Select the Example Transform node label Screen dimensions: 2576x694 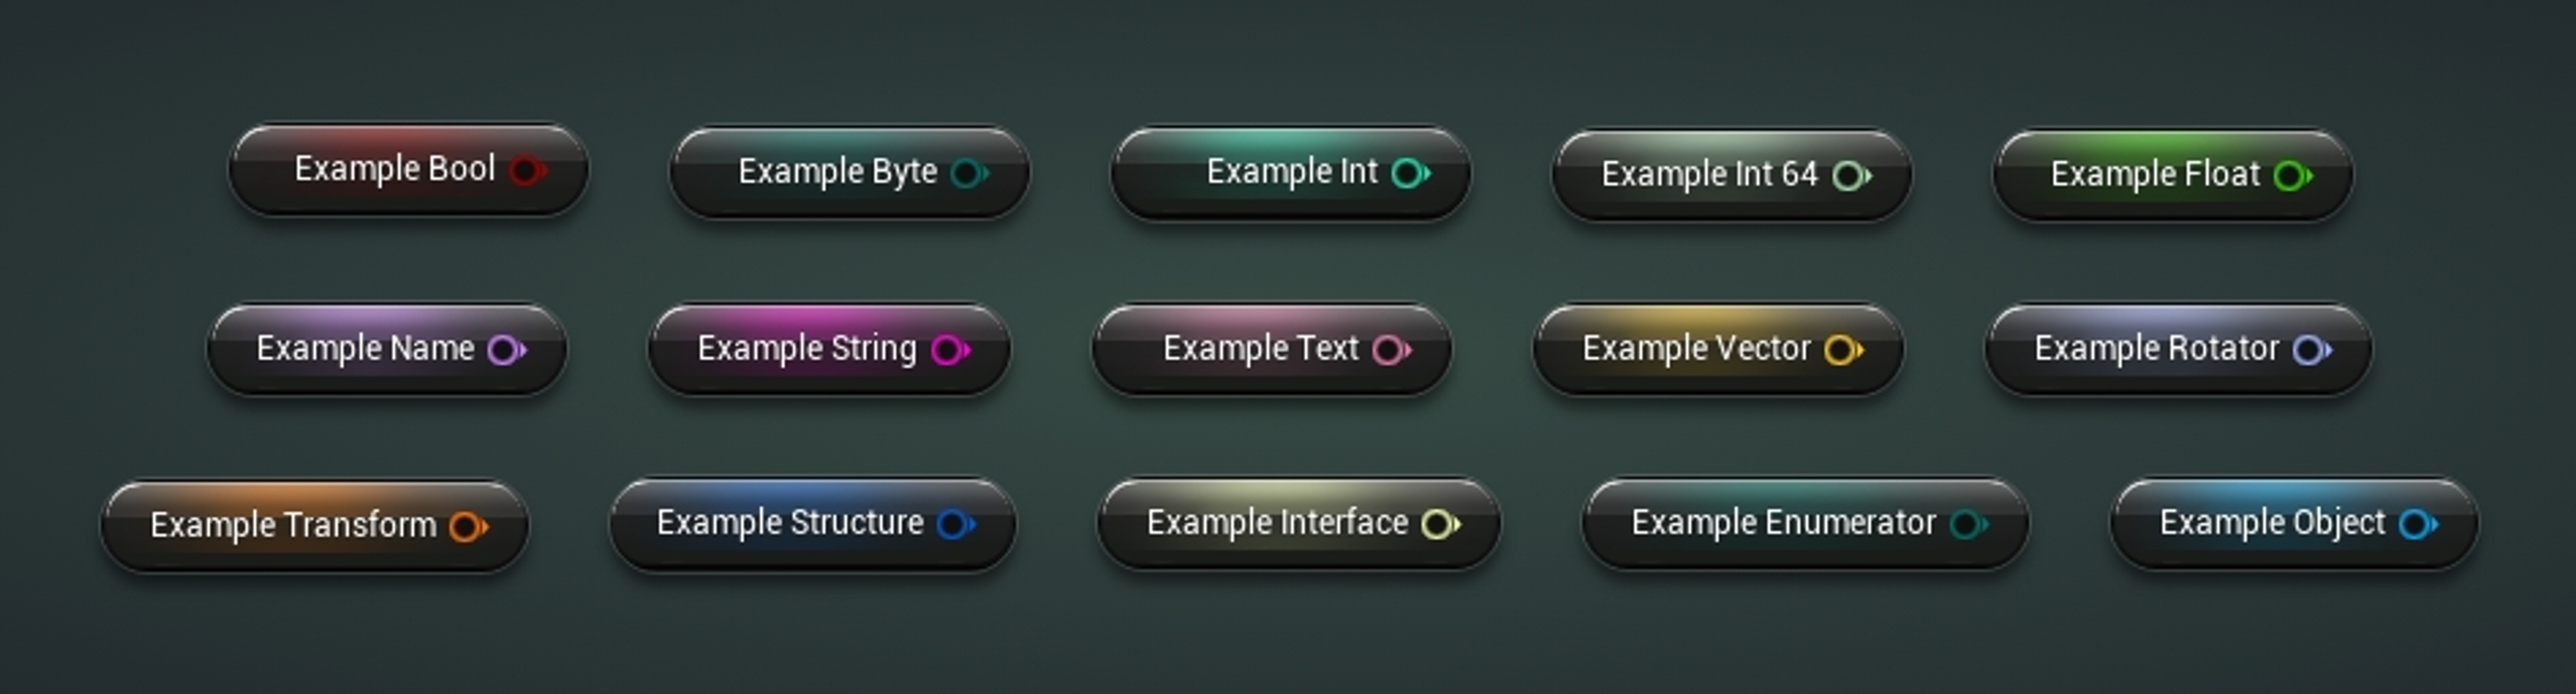click(293, 525)
